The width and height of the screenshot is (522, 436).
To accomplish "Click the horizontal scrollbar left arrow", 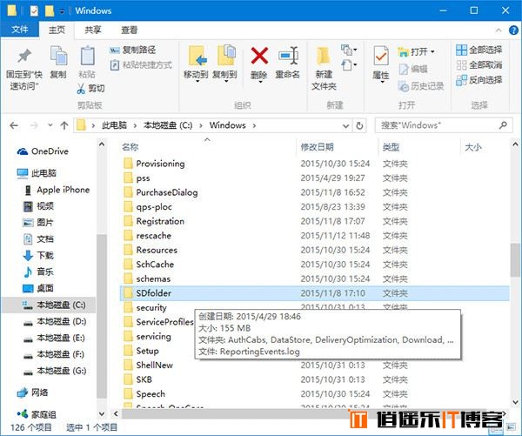I will click(116, 413).
